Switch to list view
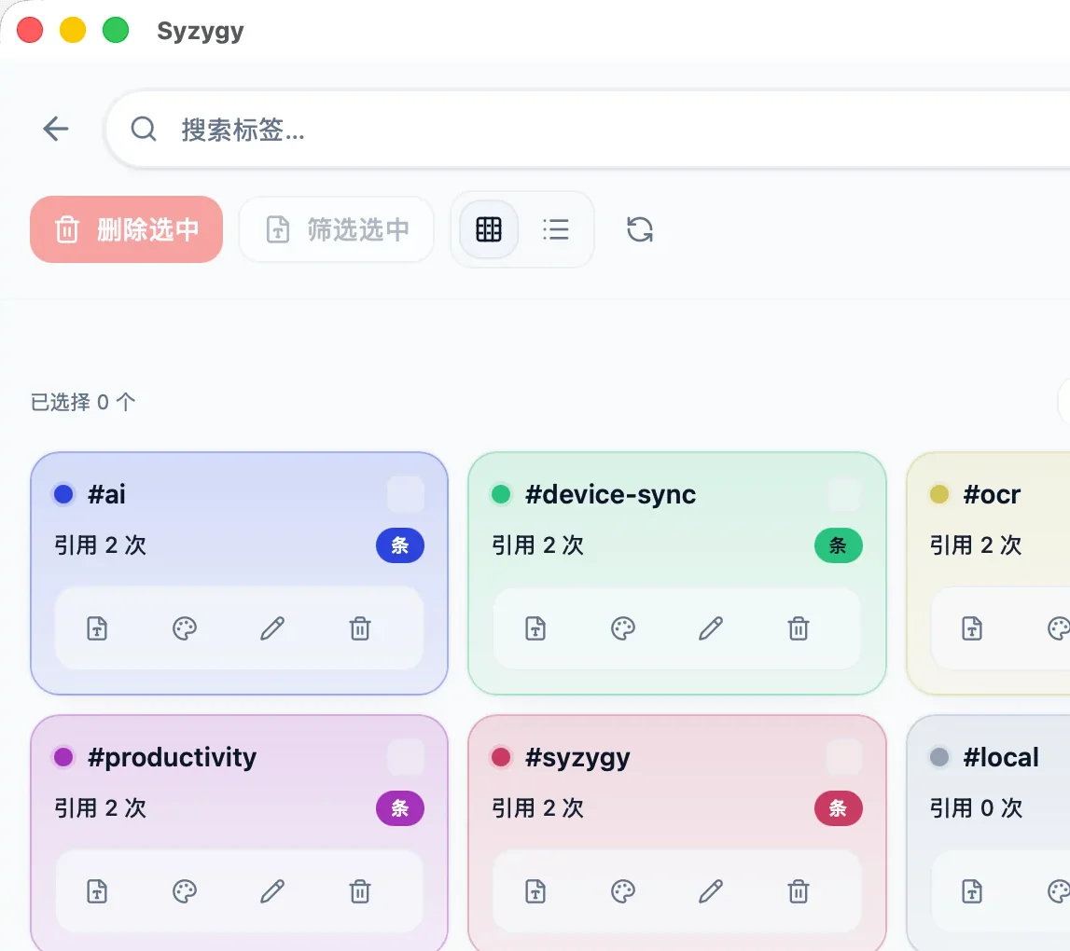The width and height of the screenshot is (1070, 951). (555, 229)
